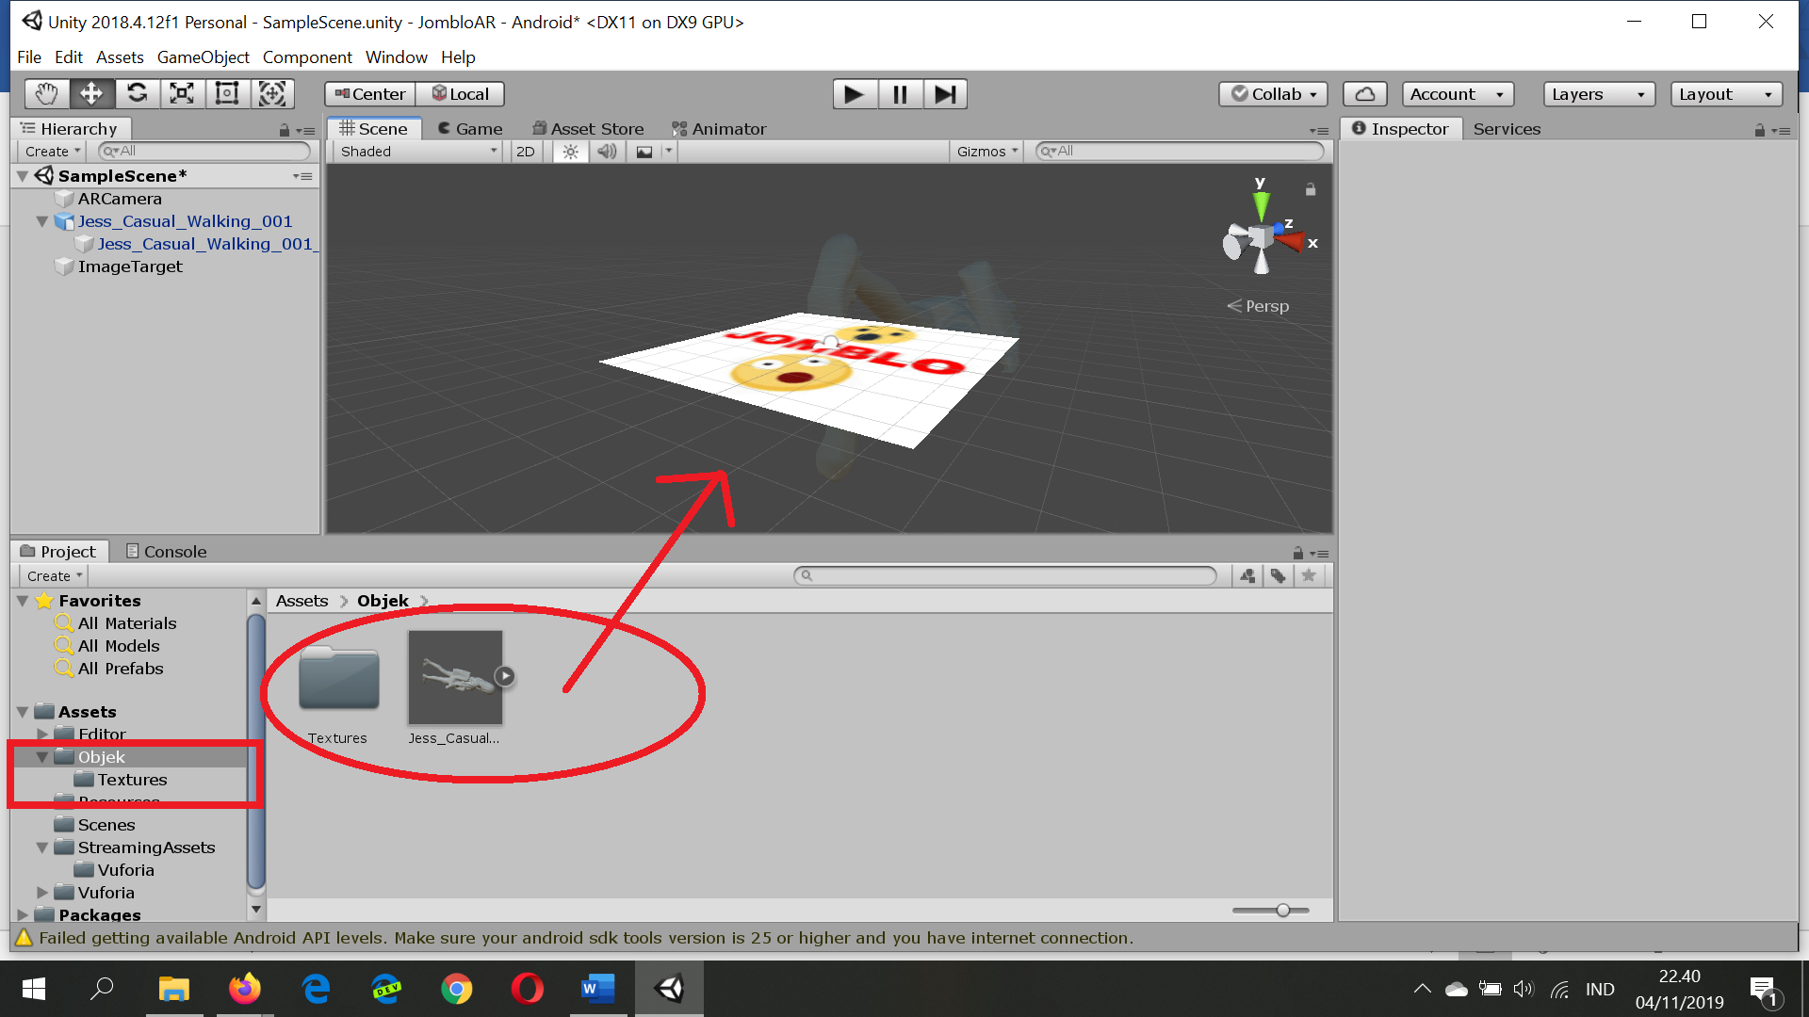Open the Collab dropdown
1809x1017 pixels.
(1273, 94)
